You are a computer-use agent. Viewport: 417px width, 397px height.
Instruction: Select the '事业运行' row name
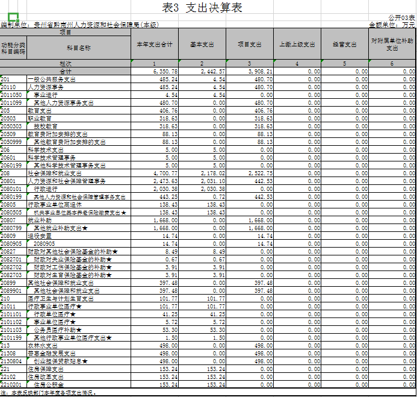(79, 95)
